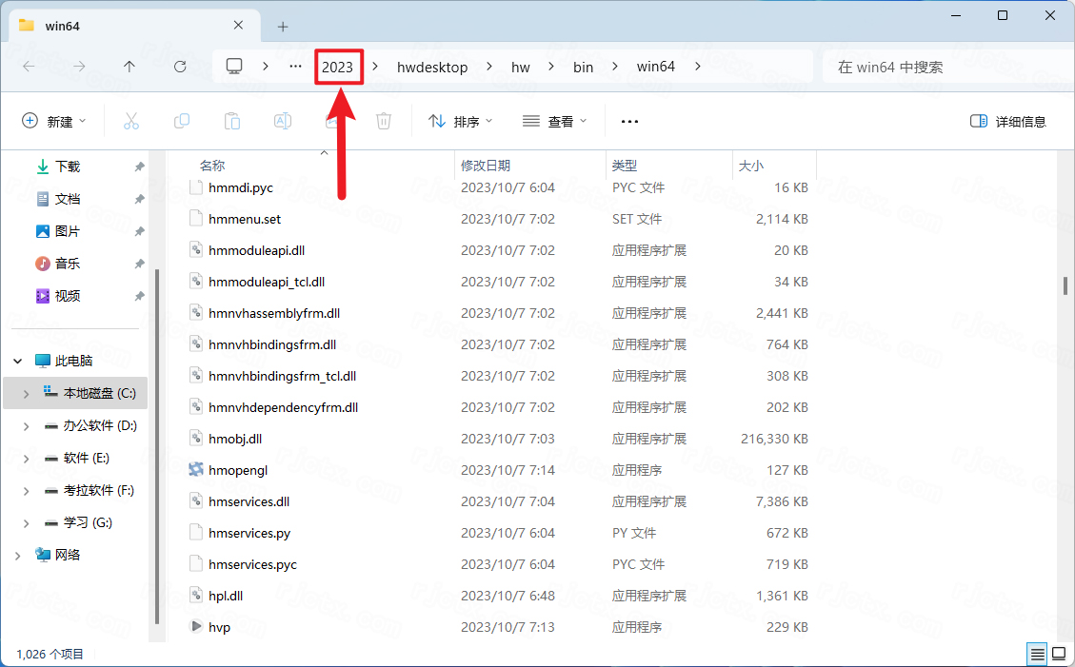The image size is (1075, 667).
Task: Click the Paste clipboard icon
Action: tap(231, 121)
